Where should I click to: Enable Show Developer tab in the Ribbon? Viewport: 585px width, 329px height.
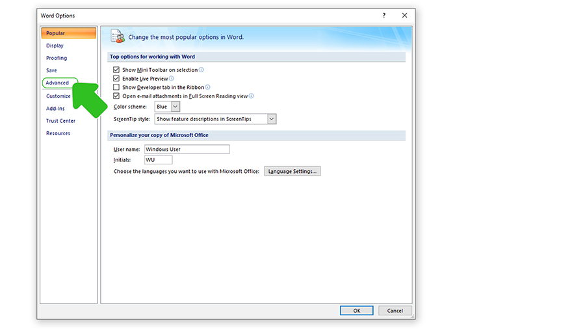(x=116, y=87)
